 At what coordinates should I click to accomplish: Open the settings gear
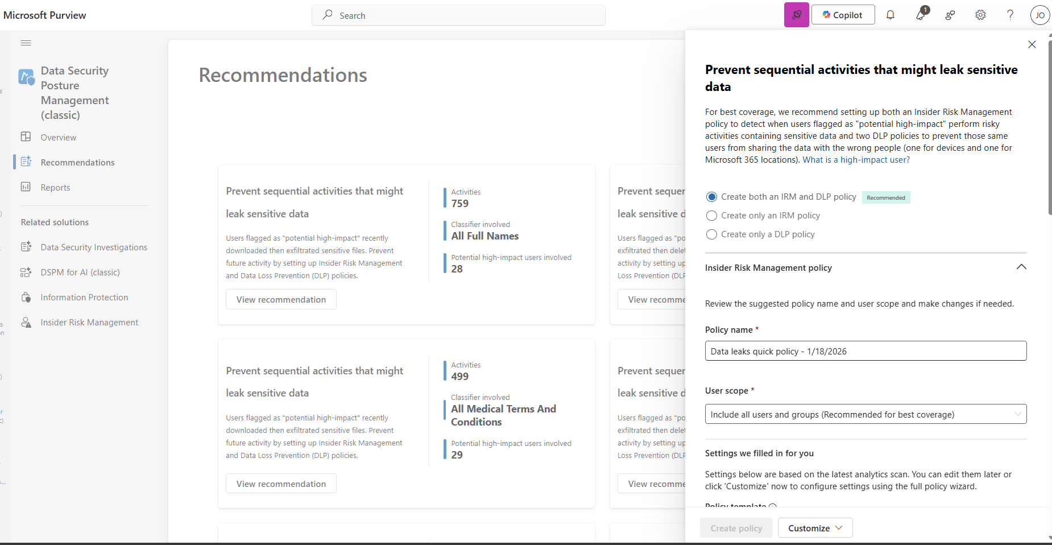tap(980, 15)
